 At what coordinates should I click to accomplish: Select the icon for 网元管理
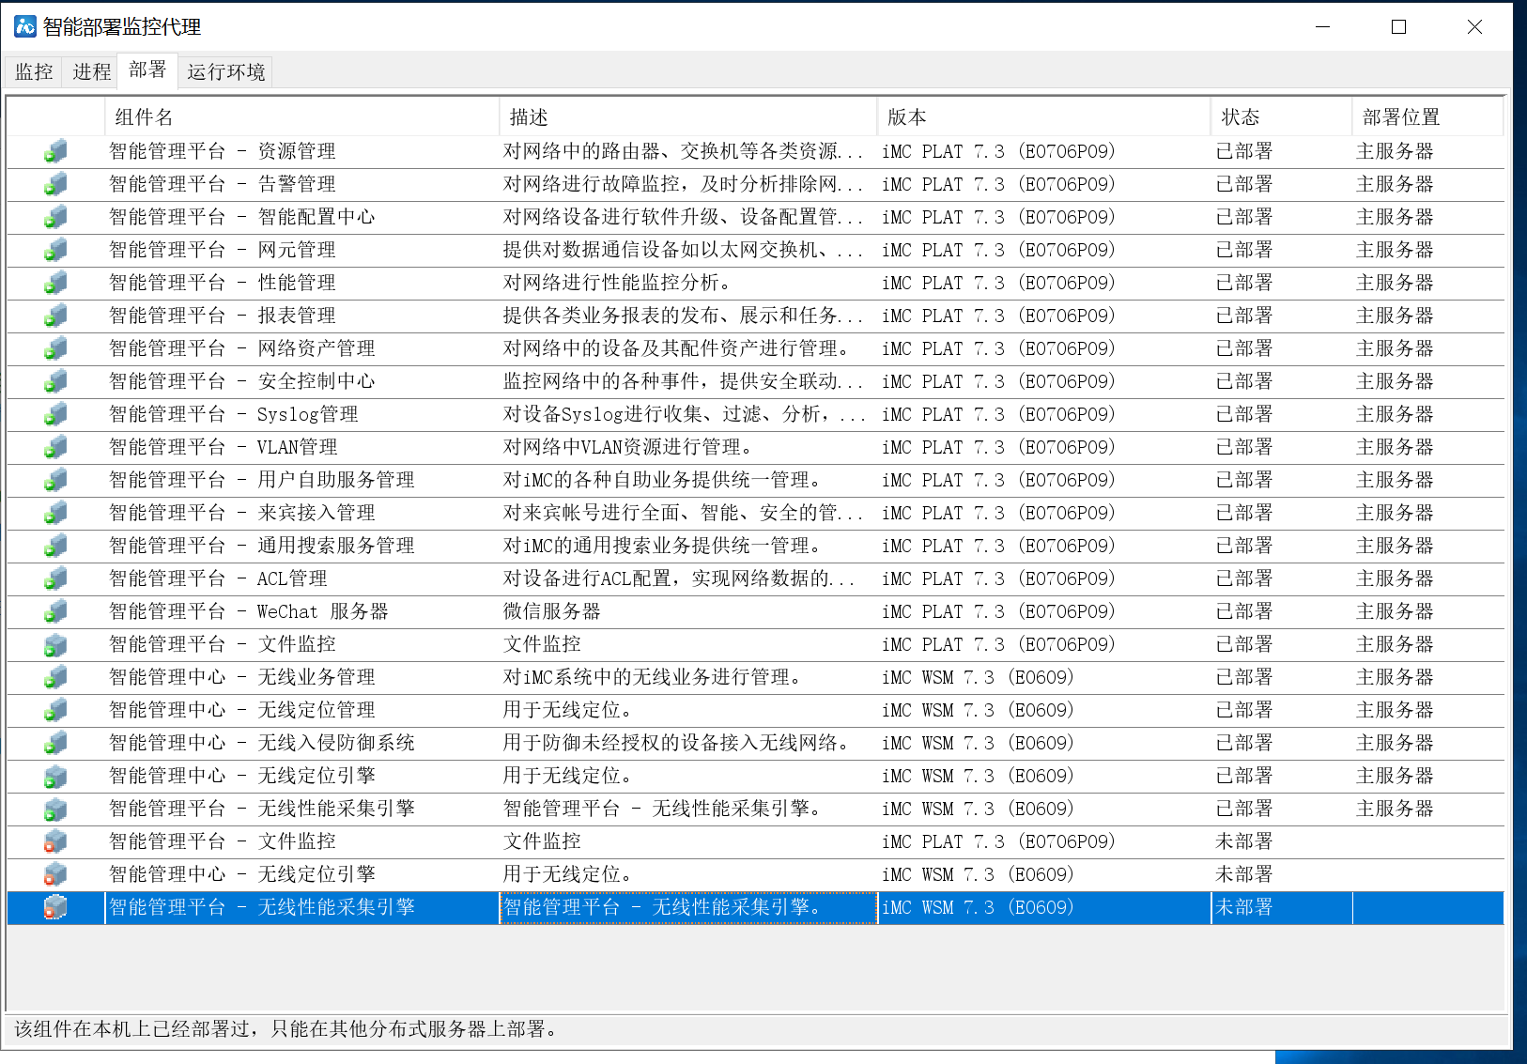coord(55,250)
